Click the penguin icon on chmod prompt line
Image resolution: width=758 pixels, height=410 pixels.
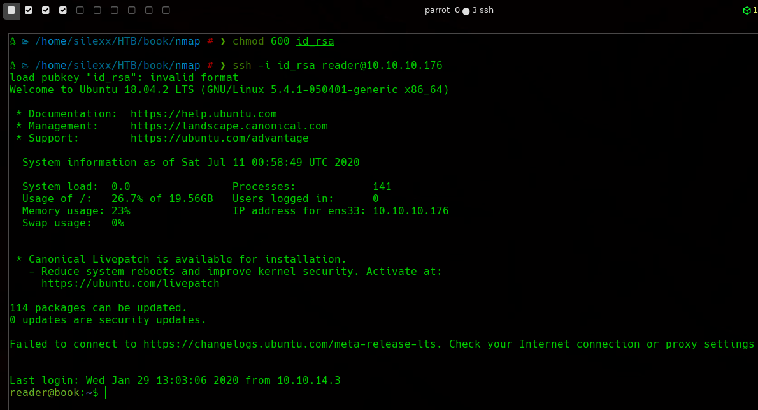point(13,41)
